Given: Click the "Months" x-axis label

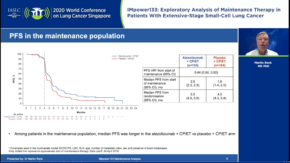Looking at the screenshot, I should (81, 112).
